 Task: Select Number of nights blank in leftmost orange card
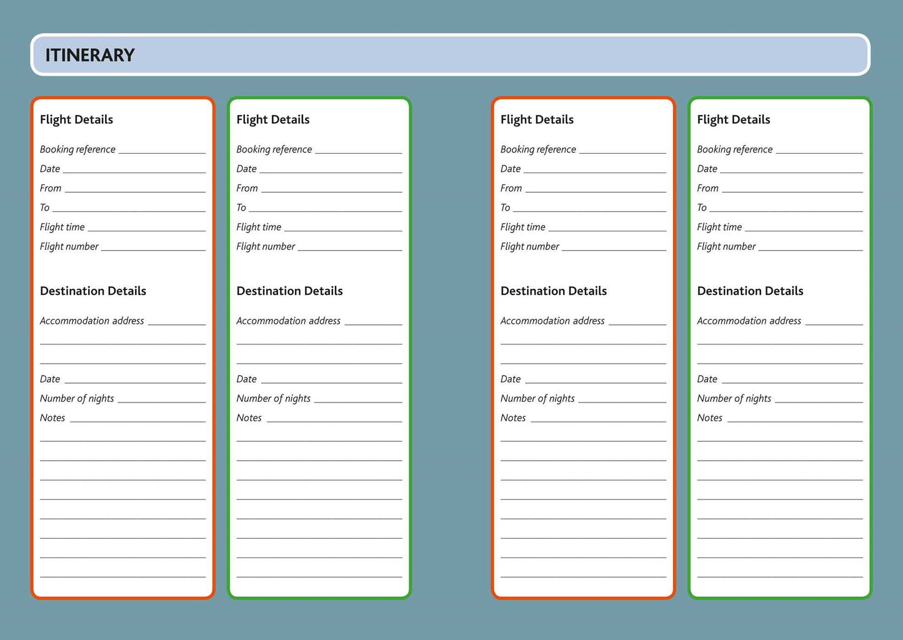tap(162, 399)
